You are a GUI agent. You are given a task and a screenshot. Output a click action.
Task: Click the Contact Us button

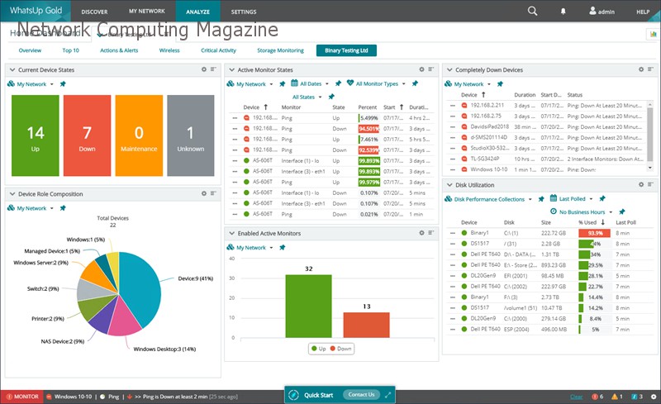pos(361,395)
